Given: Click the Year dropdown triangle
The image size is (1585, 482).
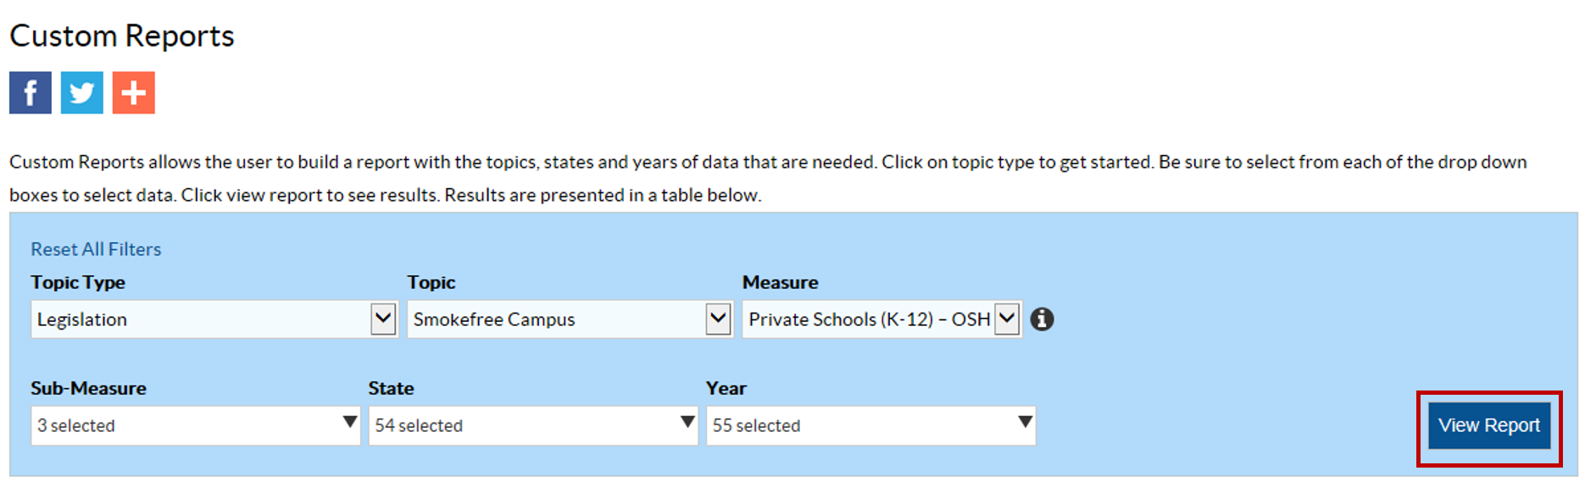Looking at the screenshot, I should click(x=1025, y=422).
